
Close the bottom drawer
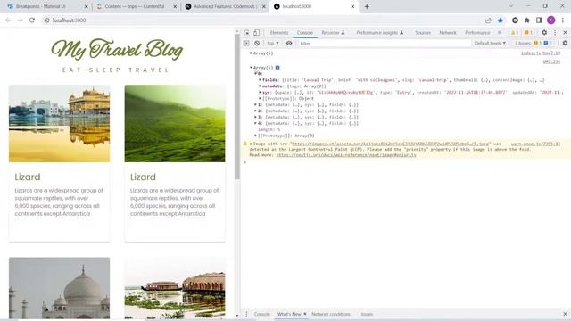(x=565, y=314)
